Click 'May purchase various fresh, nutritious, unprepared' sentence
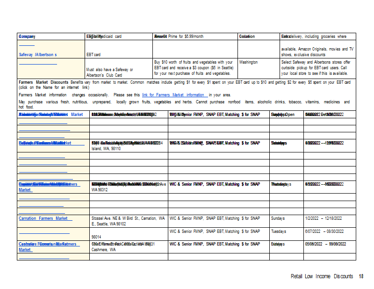 184,104
